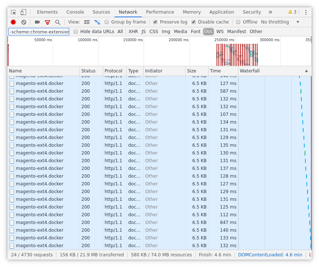The height and width of the screenshot is (267, 319).
Task: Select the CSS filter button
Action: 154,32
